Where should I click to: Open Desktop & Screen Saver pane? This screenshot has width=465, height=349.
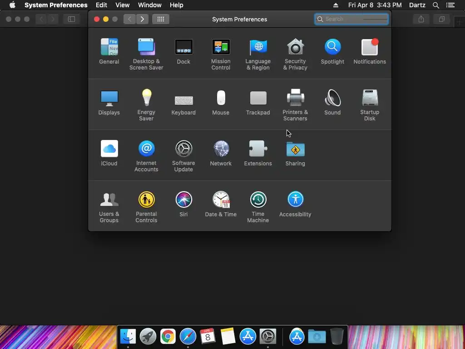146,55
